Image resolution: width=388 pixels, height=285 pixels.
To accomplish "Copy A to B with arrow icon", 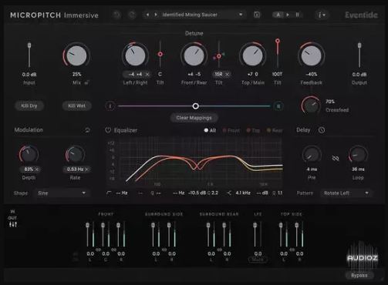I will pyautogui.click(x=288, y=15).
